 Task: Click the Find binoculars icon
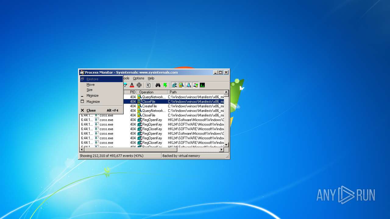[x=158, y=85]
